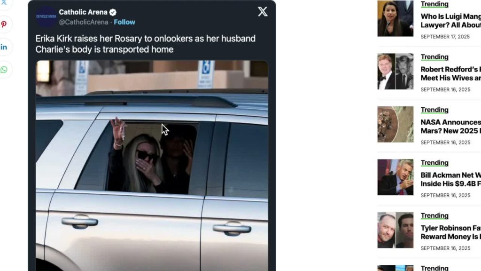Click the X logo on embedded tweet

coord(263,12)
